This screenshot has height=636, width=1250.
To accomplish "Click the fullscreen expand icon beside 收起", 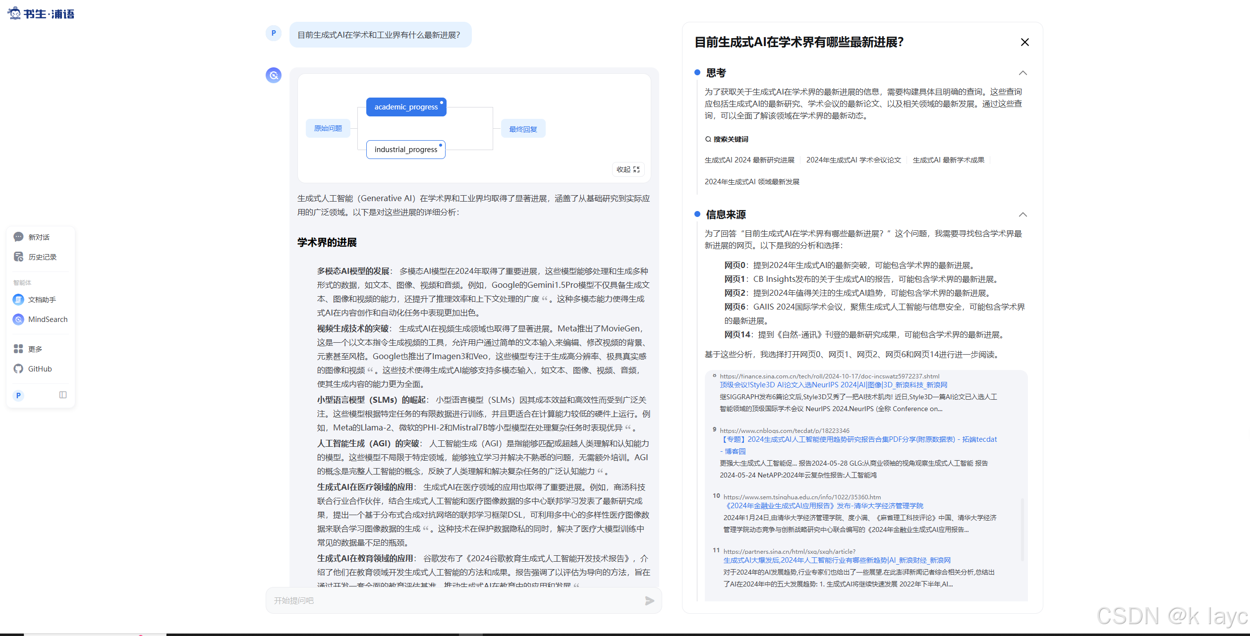I will click(x=636, y=169).
